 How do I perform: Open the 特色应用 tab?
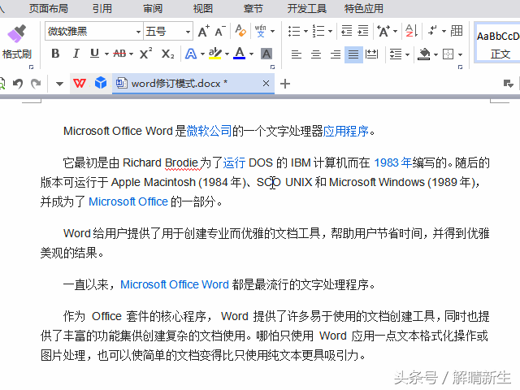(x=364, y=8)
